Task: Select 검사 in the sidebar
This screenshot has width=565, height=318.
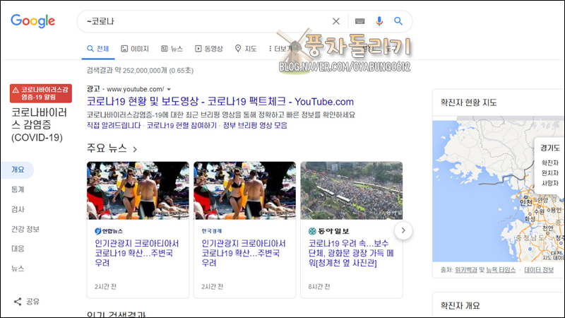Action: (18, 209)
